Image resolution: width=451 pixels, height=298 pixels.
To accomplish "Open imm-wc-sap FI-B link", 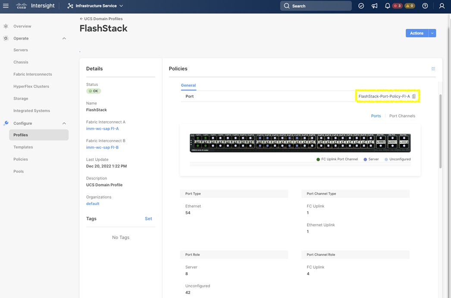I will (102, 147).
